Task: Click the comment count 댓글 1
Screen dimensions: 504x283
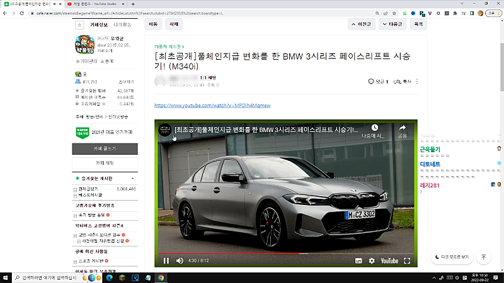Action: point(379,82)
